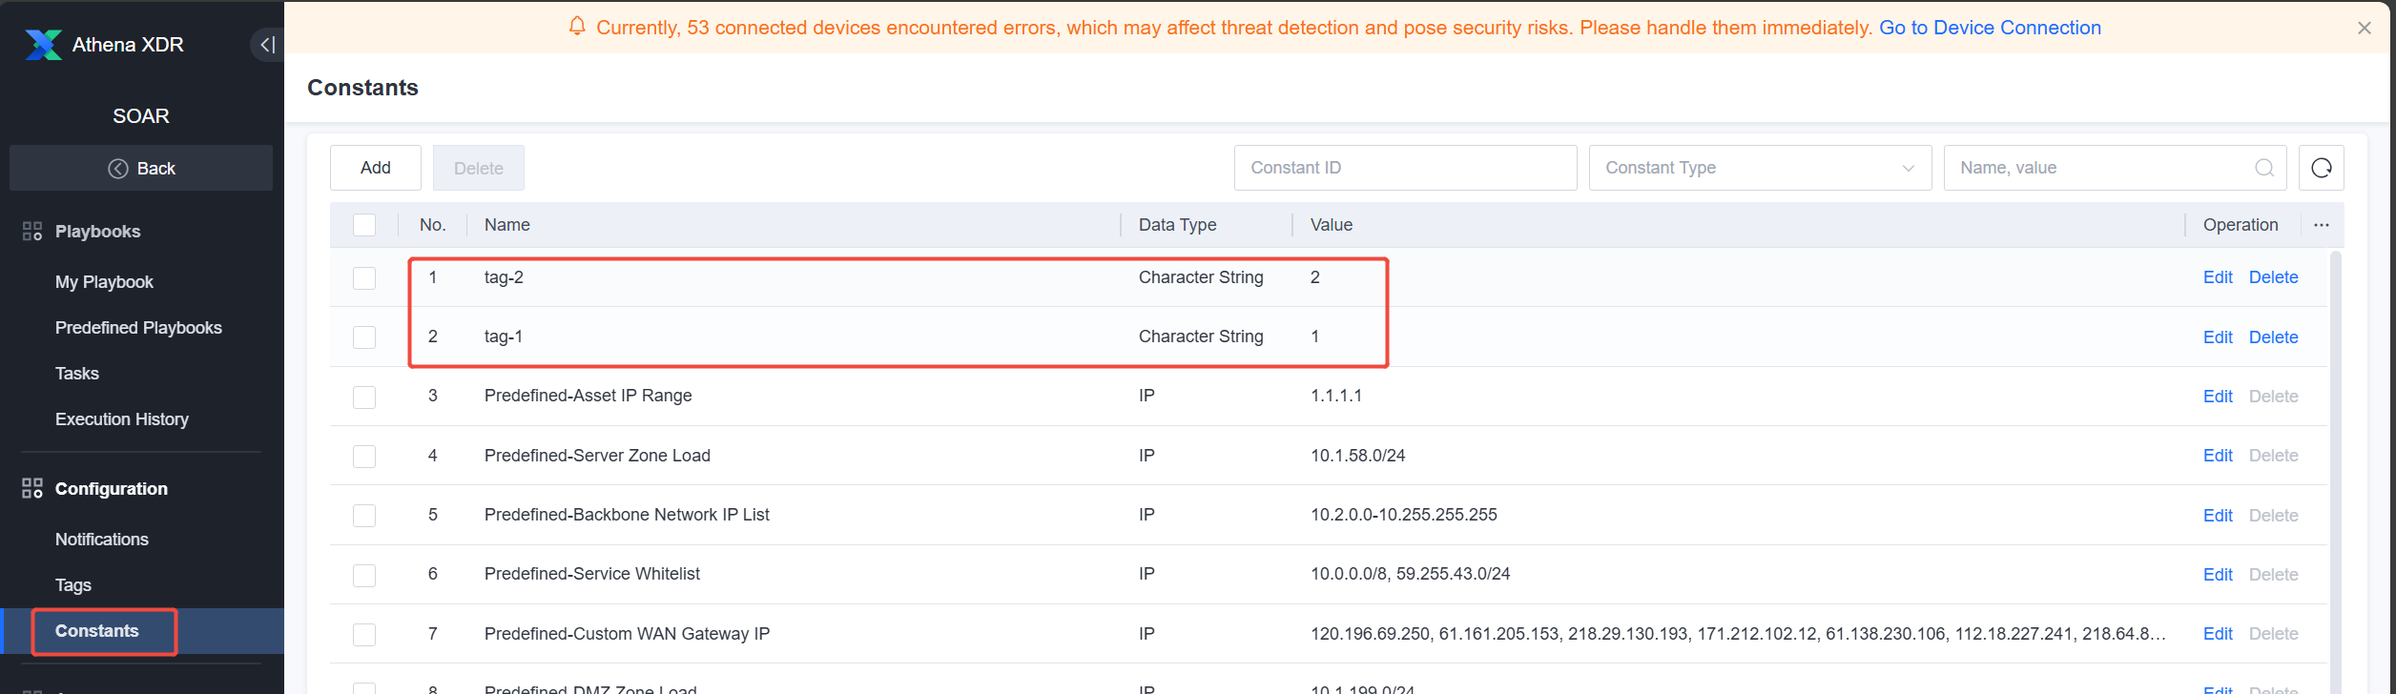The height and width of the screenshot is (694, 2396).
Task: Open Tags configuration page
Action: coord(73,585)
